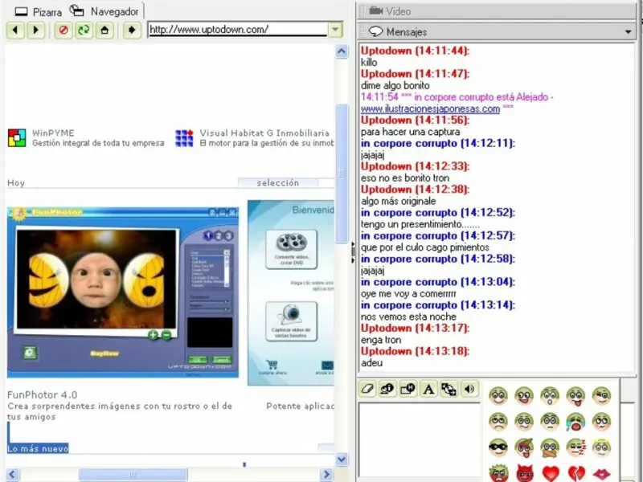The image size is (643, 482).
Task: Insert the sad frowning emoticon
Action: (498, 421)
